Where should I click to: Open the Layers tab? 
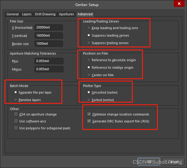[27, 14]
